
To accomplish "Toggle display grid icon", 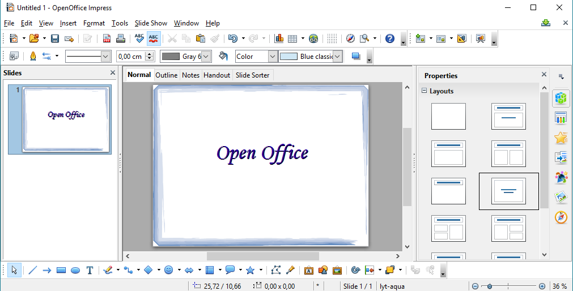I will click(332, 38).
